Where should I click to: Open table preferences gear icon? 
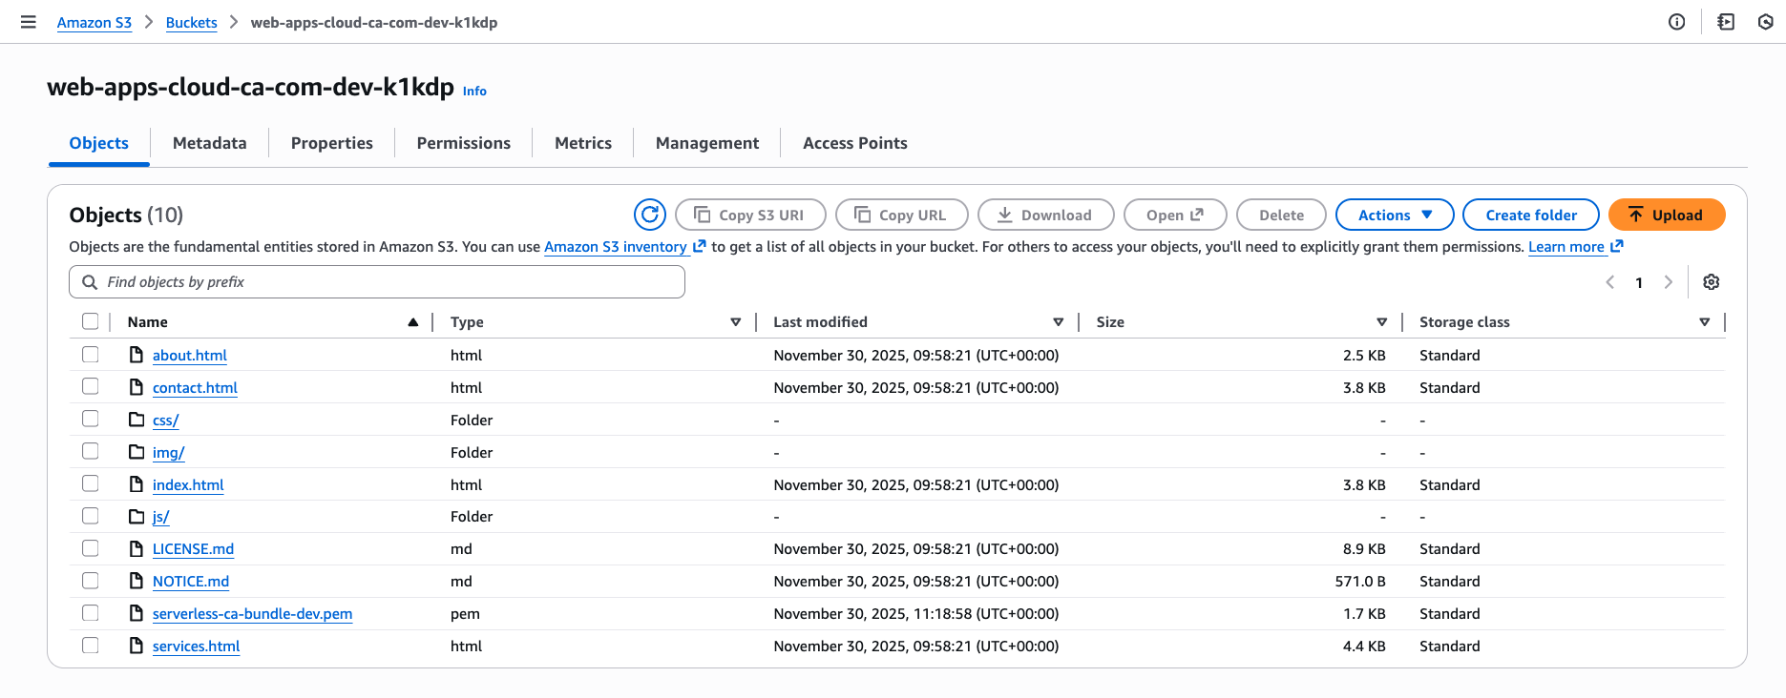(1712, 282)
